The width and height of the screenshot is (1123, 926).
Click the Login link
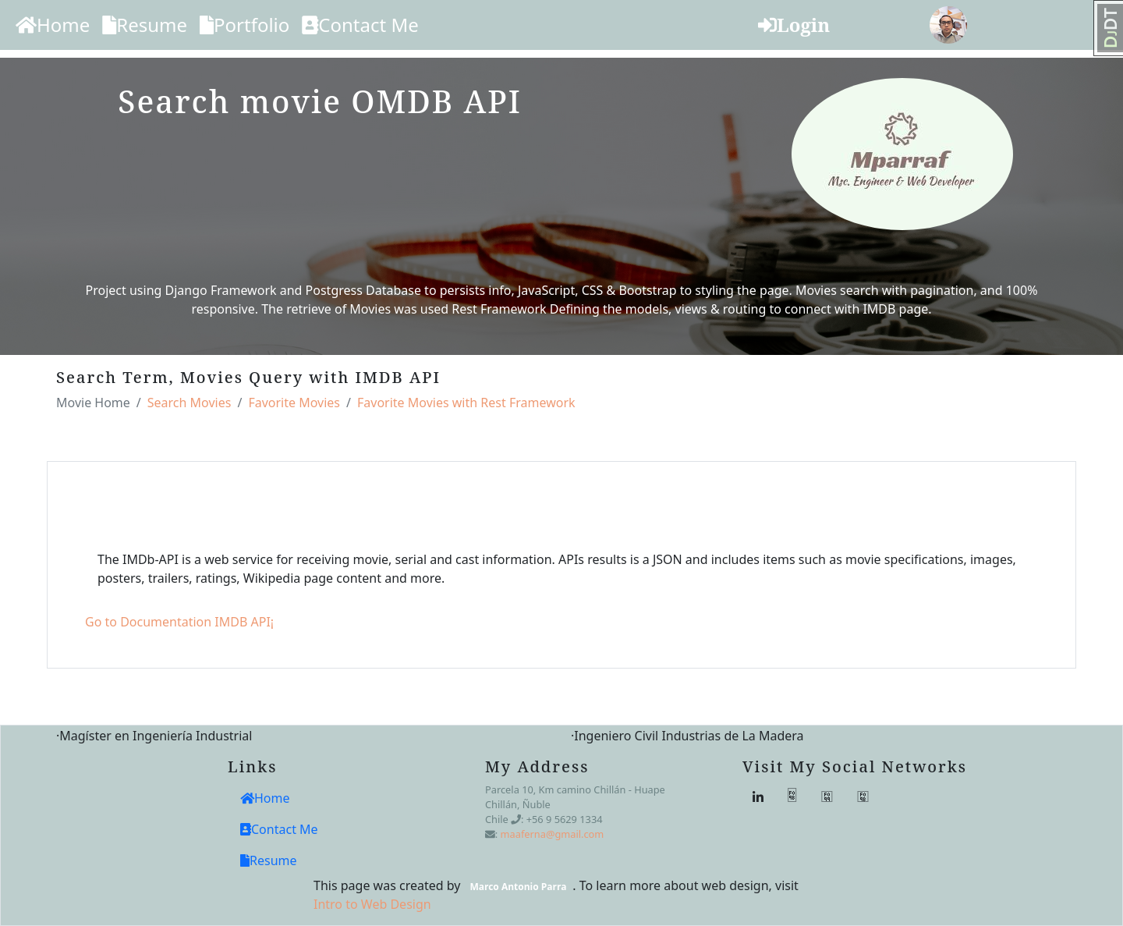pyautogui.click(x=794, y=26)
